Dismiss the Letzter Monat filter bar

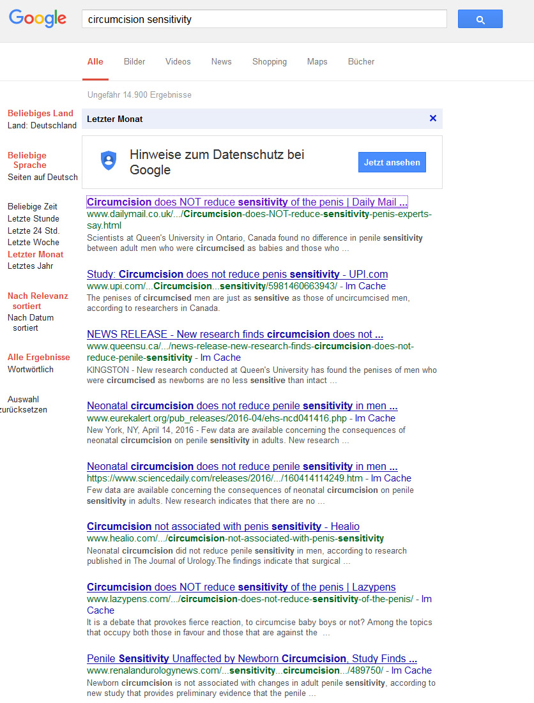tap(432, 118)
